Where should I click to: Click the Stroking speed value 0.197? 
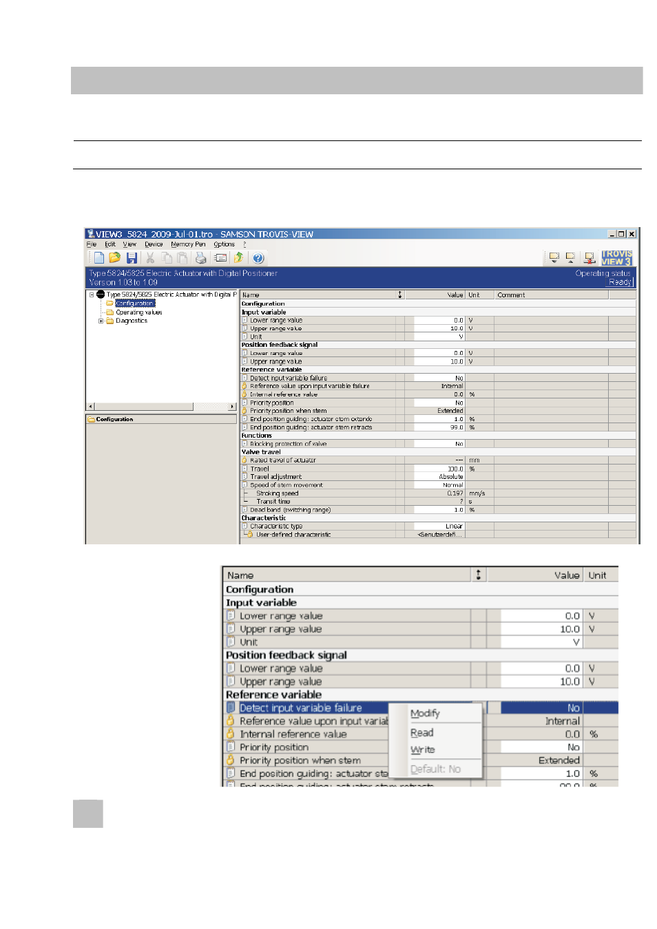(439, 493)
